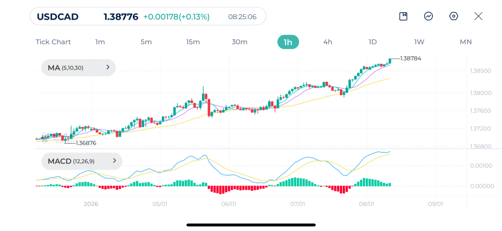Click the 1.38784 high price marker

pos(411,59)
